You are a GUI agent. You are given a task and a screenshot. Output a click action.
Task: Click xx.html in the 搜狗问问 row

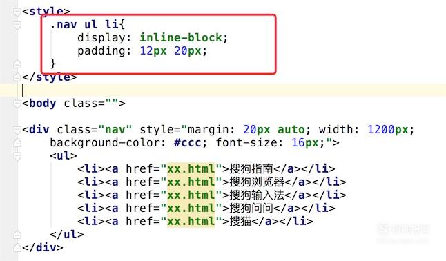tap(191, 208)
